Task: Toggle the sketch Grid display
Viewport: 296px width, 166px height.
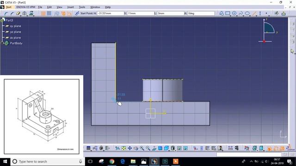Action: click(43, 13)
